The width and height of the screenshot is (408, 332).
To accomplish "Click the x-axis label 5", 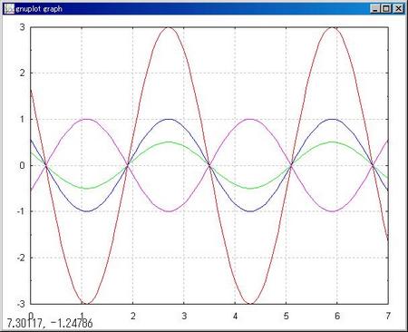I will tap(287, 316).
